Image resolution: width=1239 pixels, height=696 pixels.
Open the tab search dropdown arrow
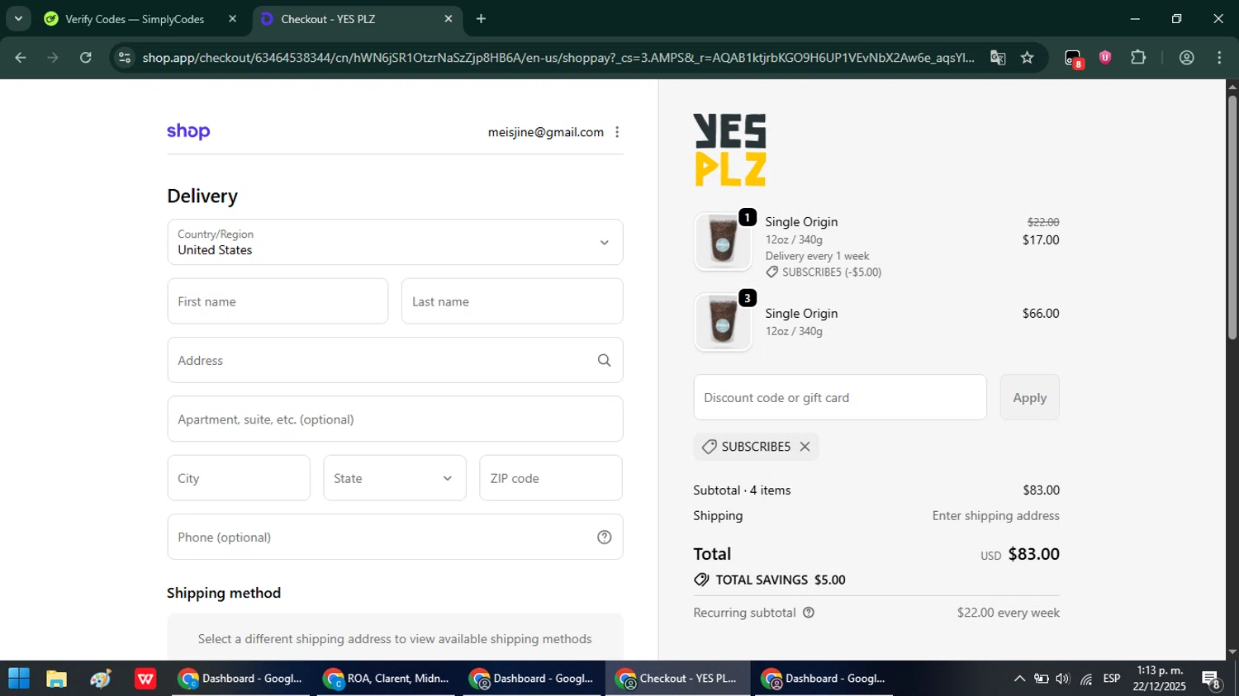(18, 19)
